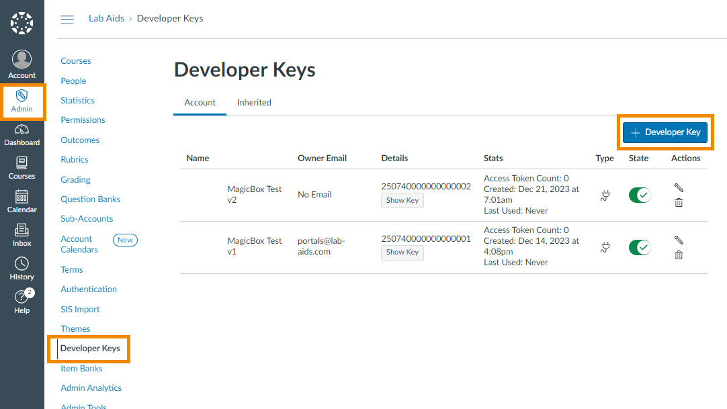Toggle state of MagicBox Test v1 key
Viewport: 727px width, 409px height.
click(x=640, y=247)
